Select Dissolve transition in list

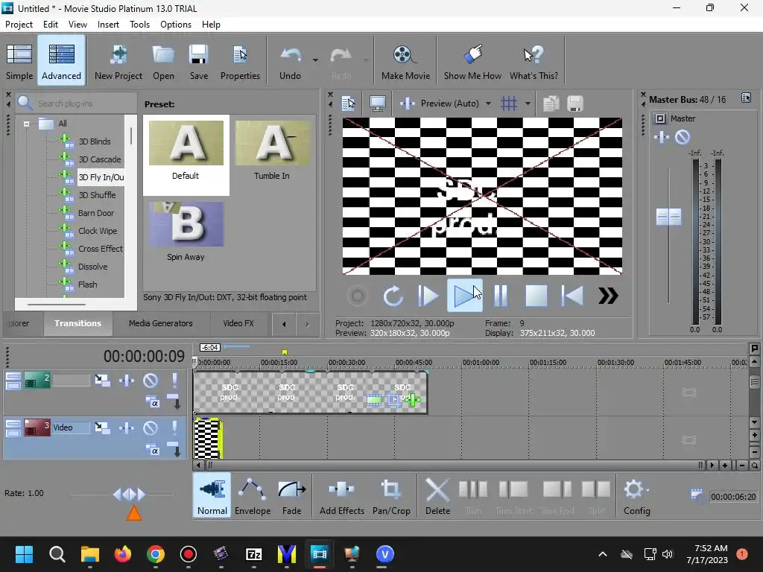click(92, 267)
